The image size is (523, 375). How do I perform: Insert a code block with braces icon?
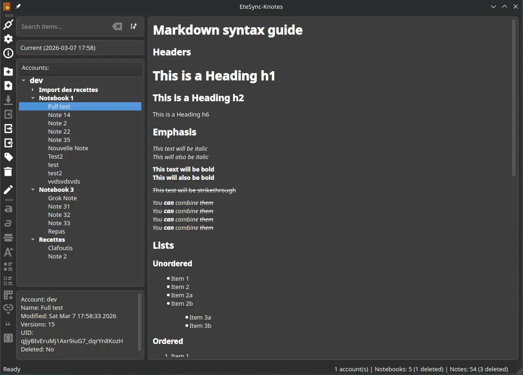[x=8, y=338]
